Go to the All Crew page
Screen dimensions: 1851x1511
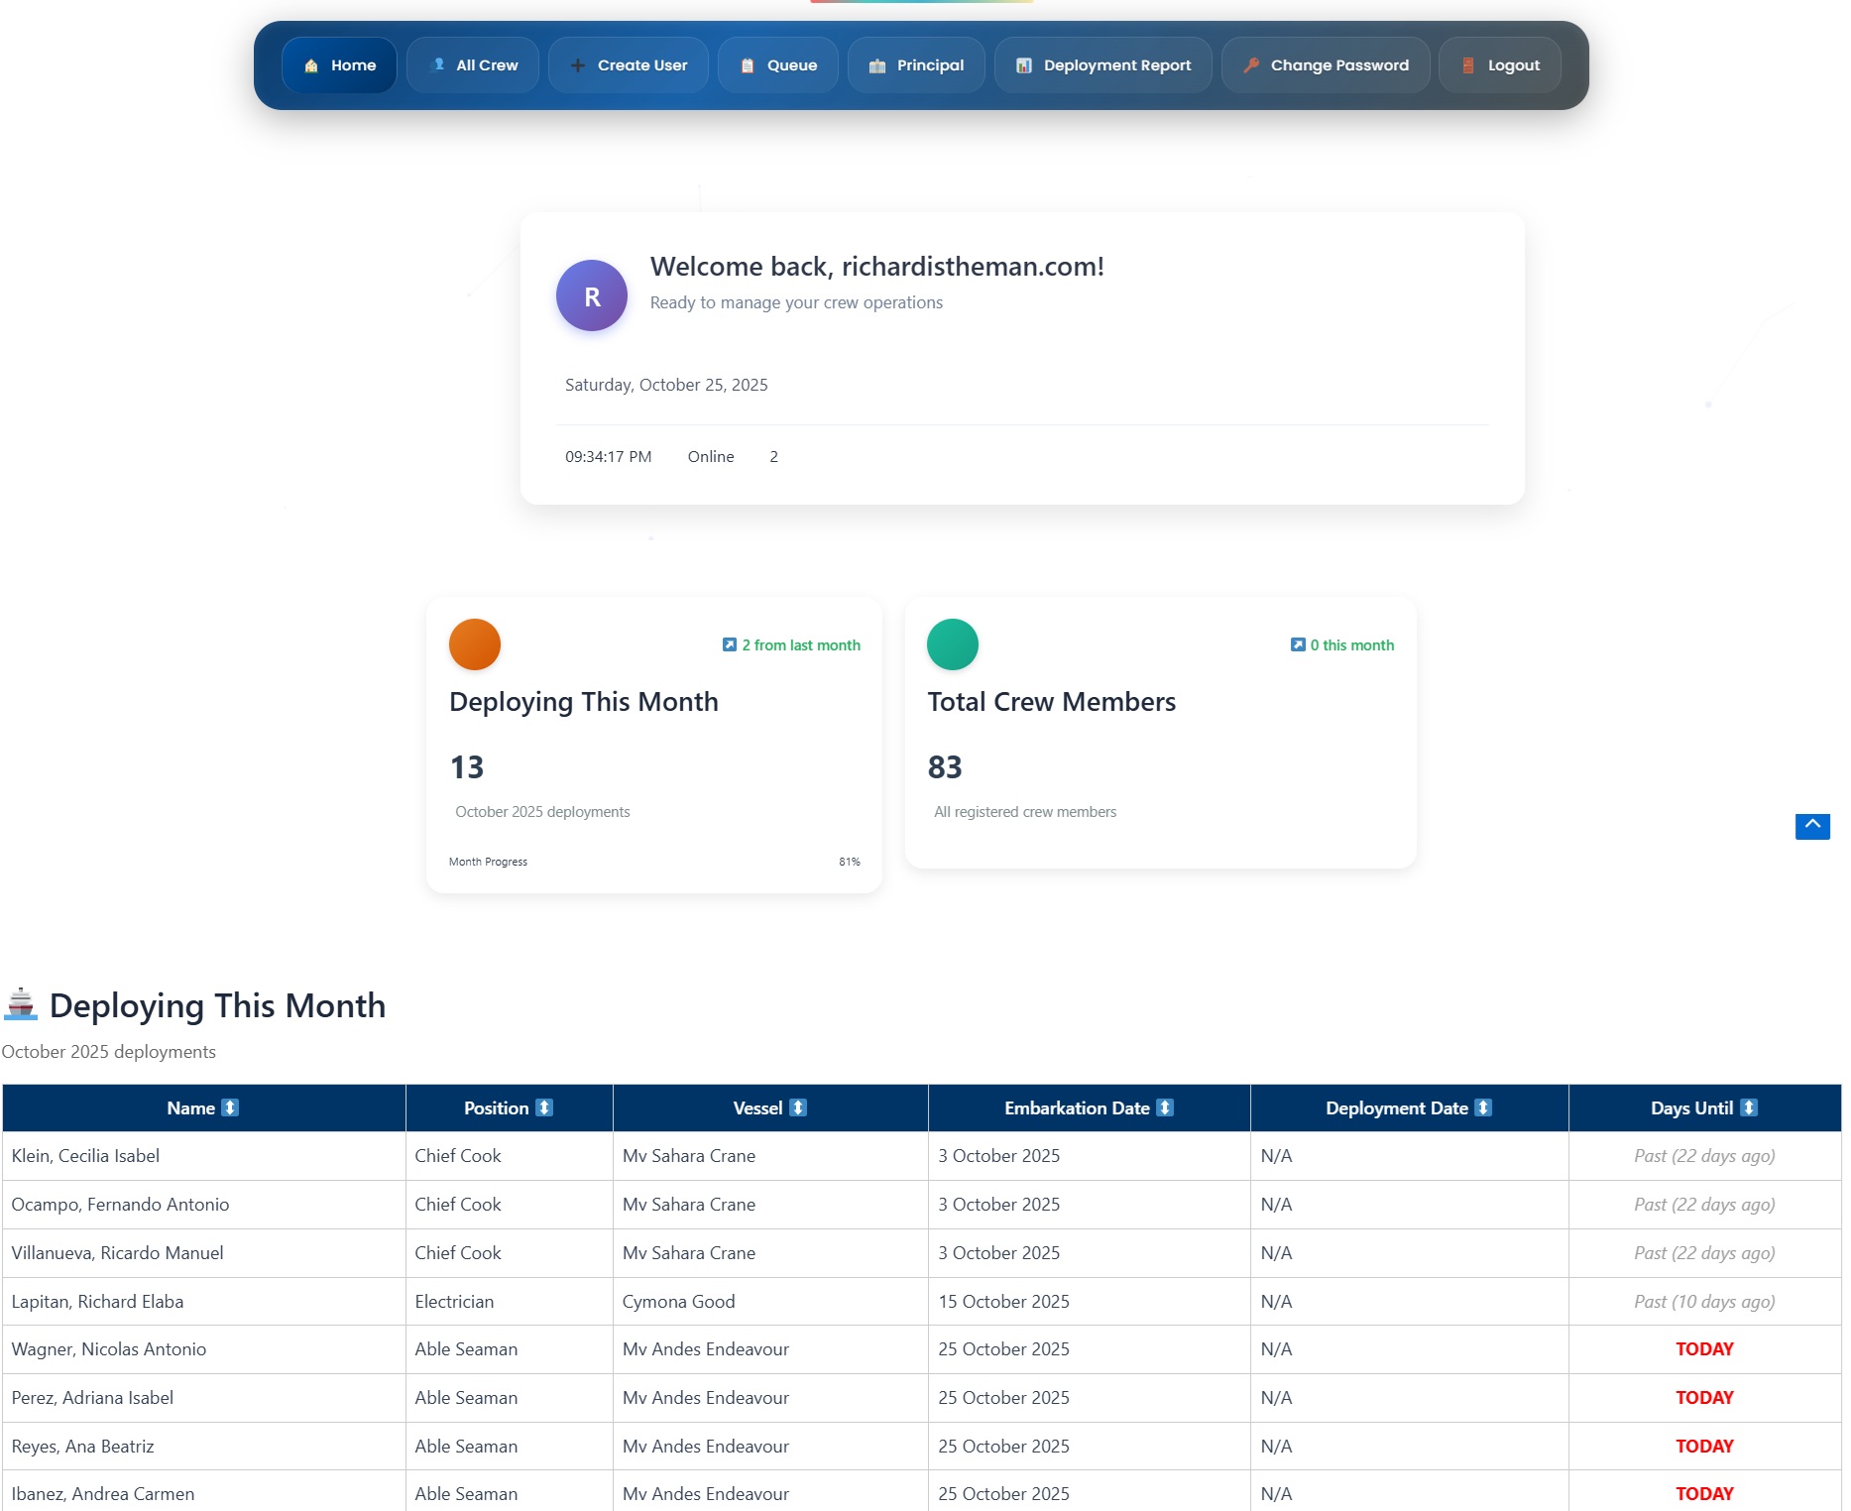473,65
